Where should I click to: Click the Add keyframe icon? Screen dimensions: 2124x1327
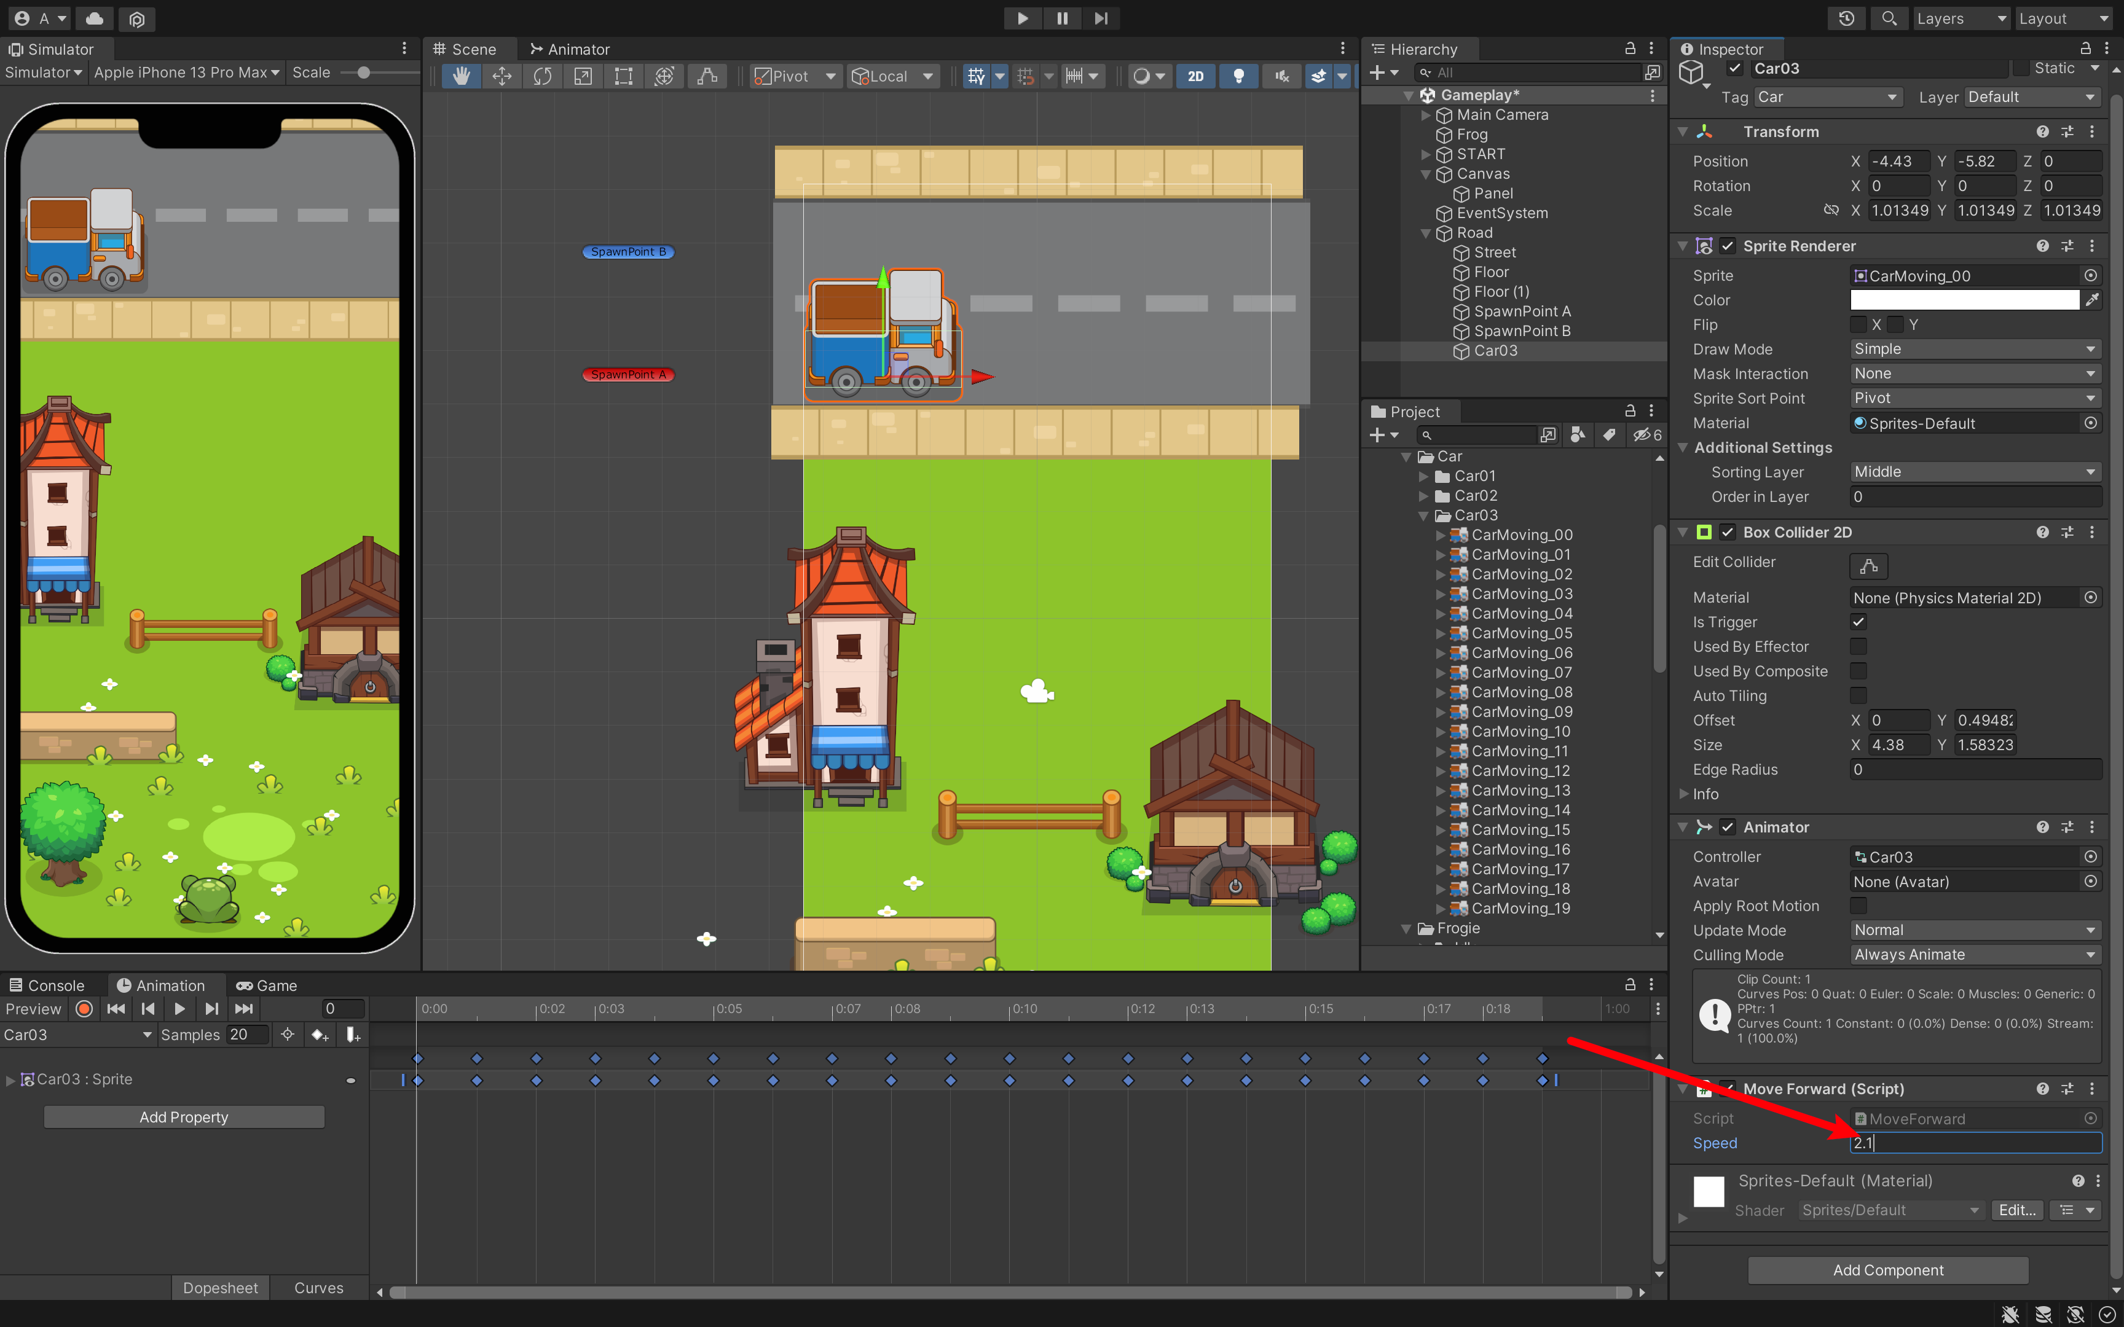(320, 1035)
